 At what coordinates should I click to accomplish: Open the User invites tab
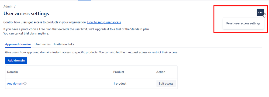click(x=43, y=44)
